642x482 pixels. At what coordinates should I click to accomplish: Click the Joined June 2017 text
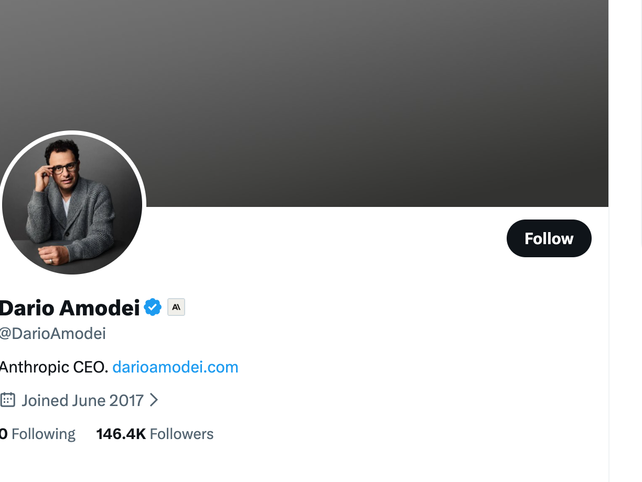pos(82,400)
